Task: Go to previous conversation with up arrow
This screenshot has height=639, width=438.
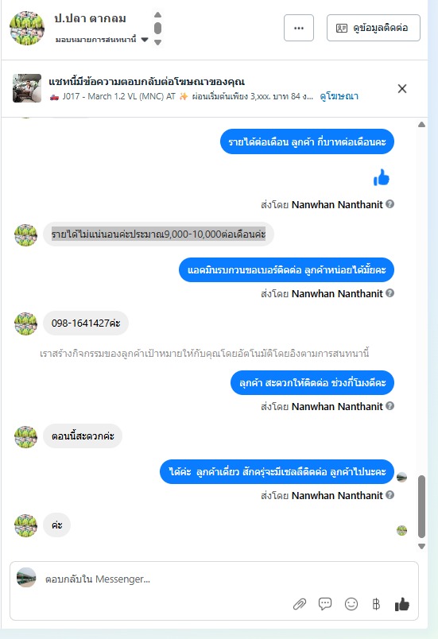Action: coord(158,14)
